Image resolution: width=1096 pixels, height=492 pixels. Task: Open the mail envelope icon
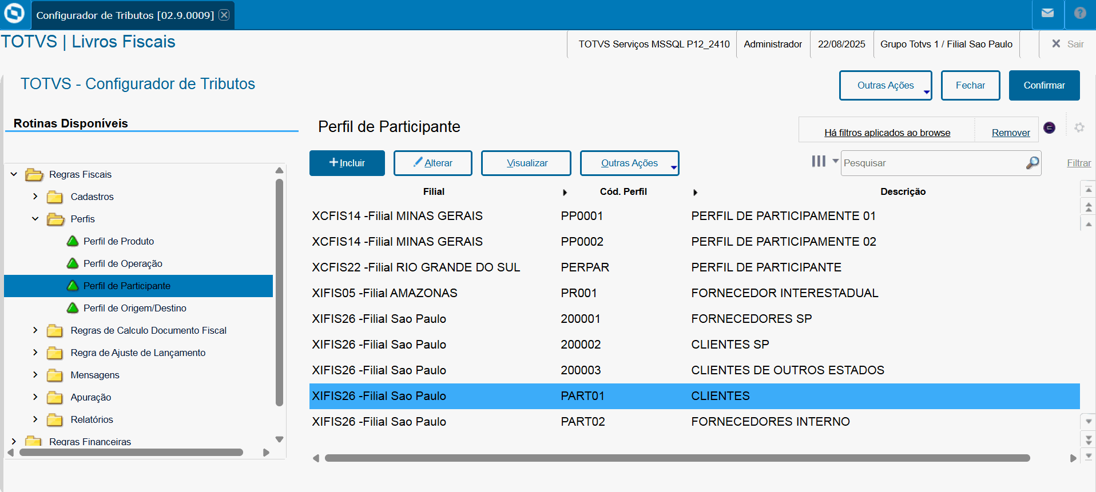click(1047, 13)
